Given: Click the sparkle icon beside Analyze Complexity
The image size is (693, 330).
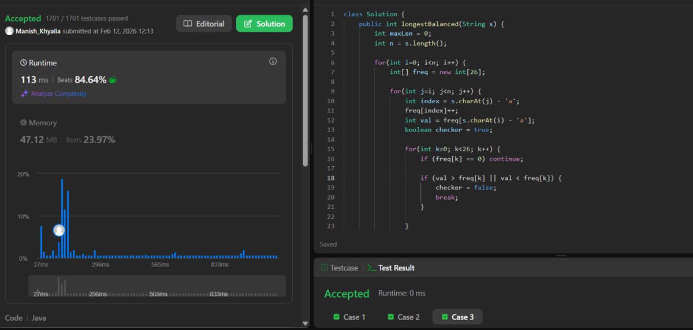Looking at the screenshot, I should 24,93.
